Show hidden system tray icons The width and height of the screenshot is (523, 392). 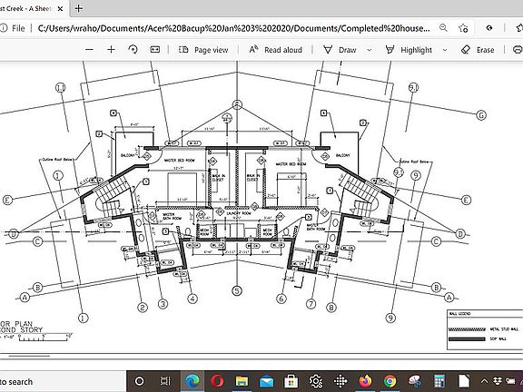[484, 381]
